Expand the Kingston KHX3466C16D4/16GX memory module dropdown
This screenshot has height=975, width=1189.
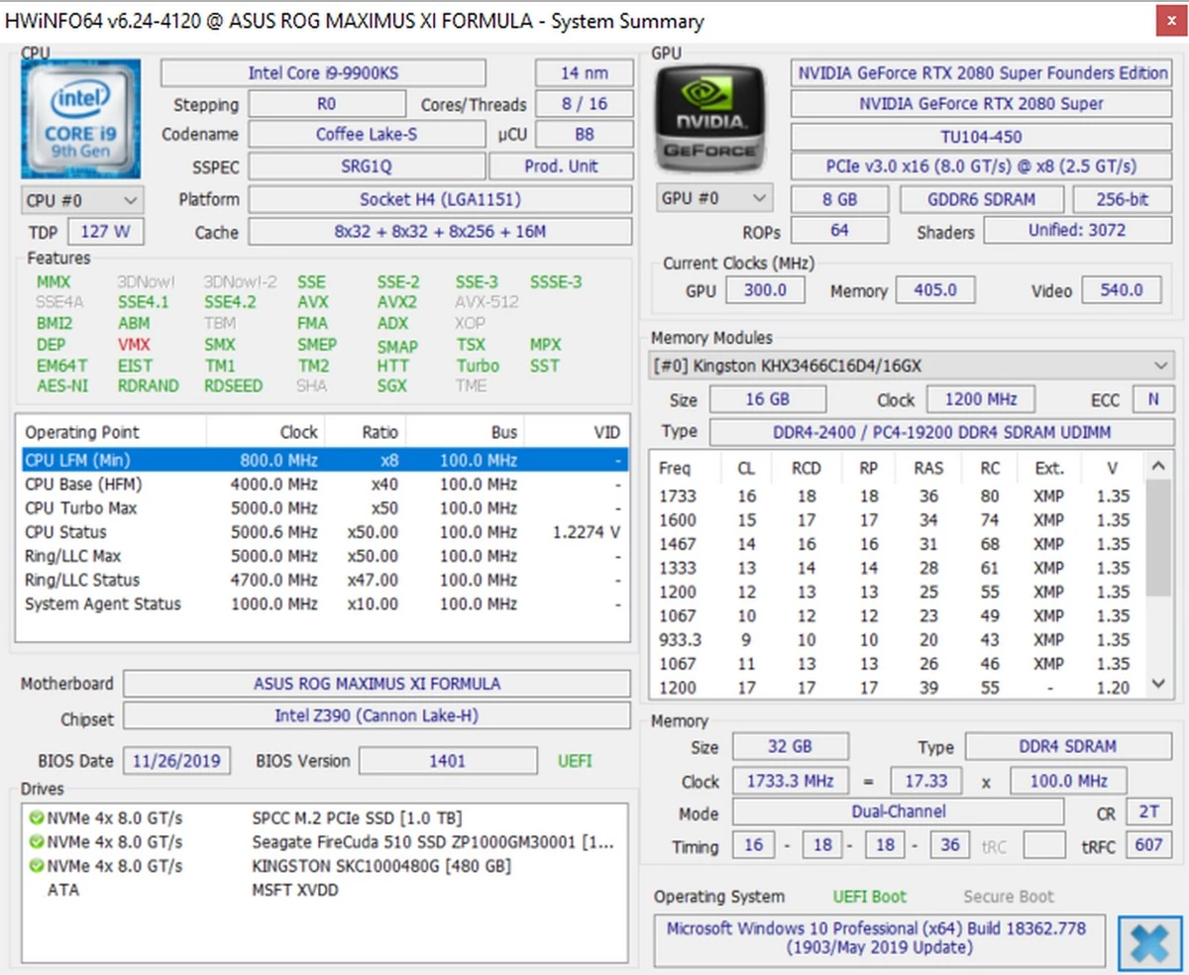point(912,367)
